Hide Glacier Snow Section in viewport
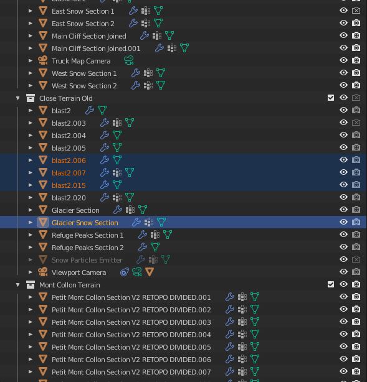Screen dimensions: 367x382 click(x=343, y=222)
